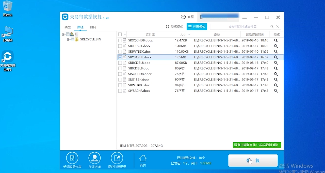Image resolution: width=325 pixels, height=173 pixels.
Task: Preview $ISQCHD8.docx with its magnifier icon
Action: [x=276, y=74]
